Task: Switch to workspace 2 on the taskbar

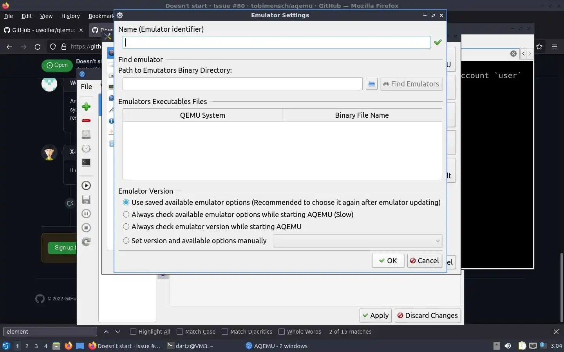Action: (27, 346)
